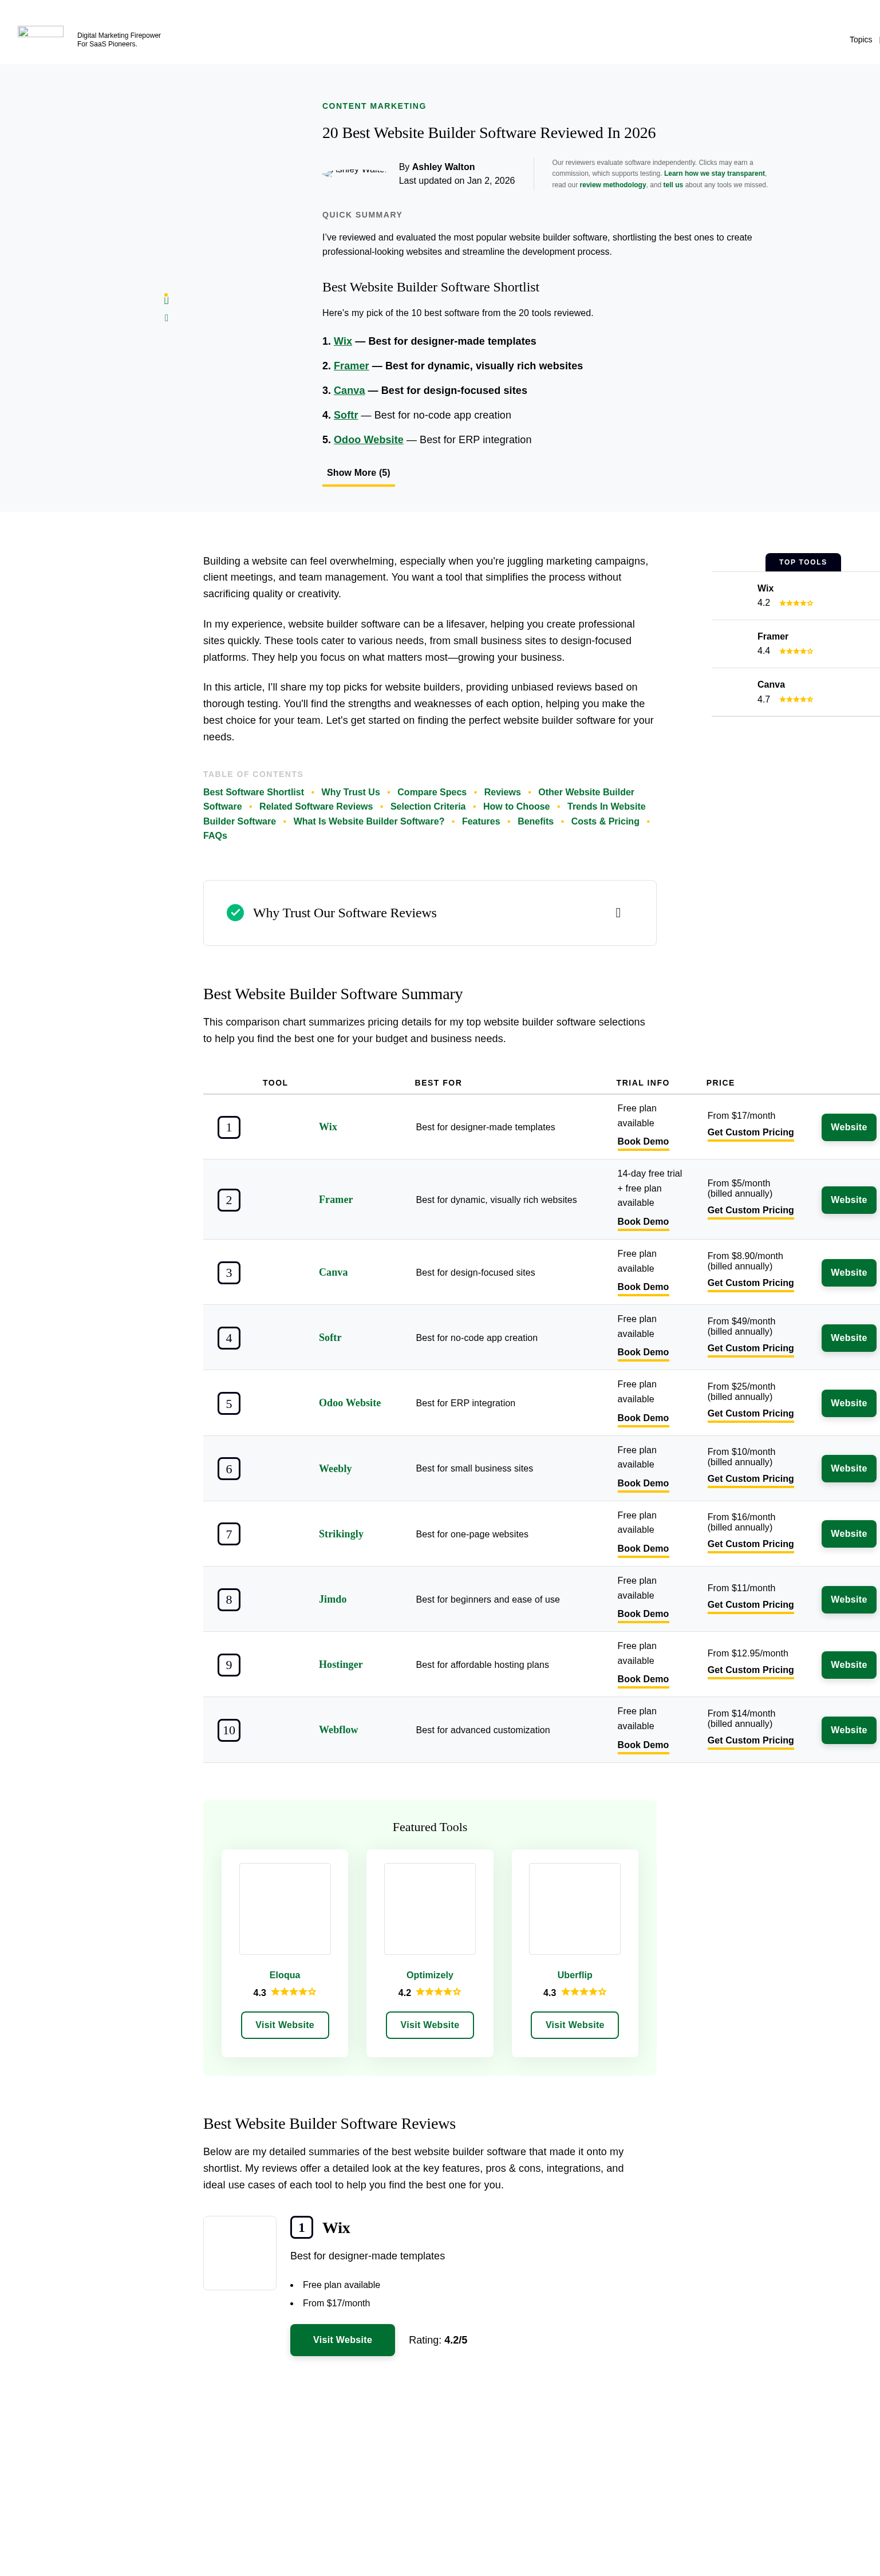Click Website button for Webflow row
This screenshot has width=880, height=2576.
pyautogui.click(x=848, y=1730)
